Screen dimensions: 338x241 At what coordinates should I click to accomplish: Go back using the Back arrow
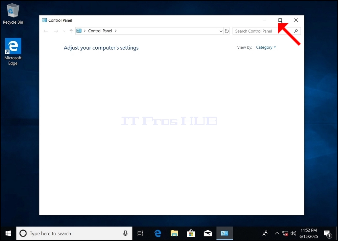coord(46,31)
